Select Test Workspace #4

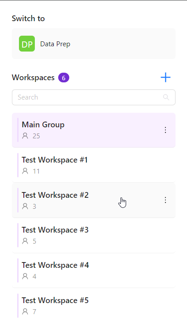[93, 270]
